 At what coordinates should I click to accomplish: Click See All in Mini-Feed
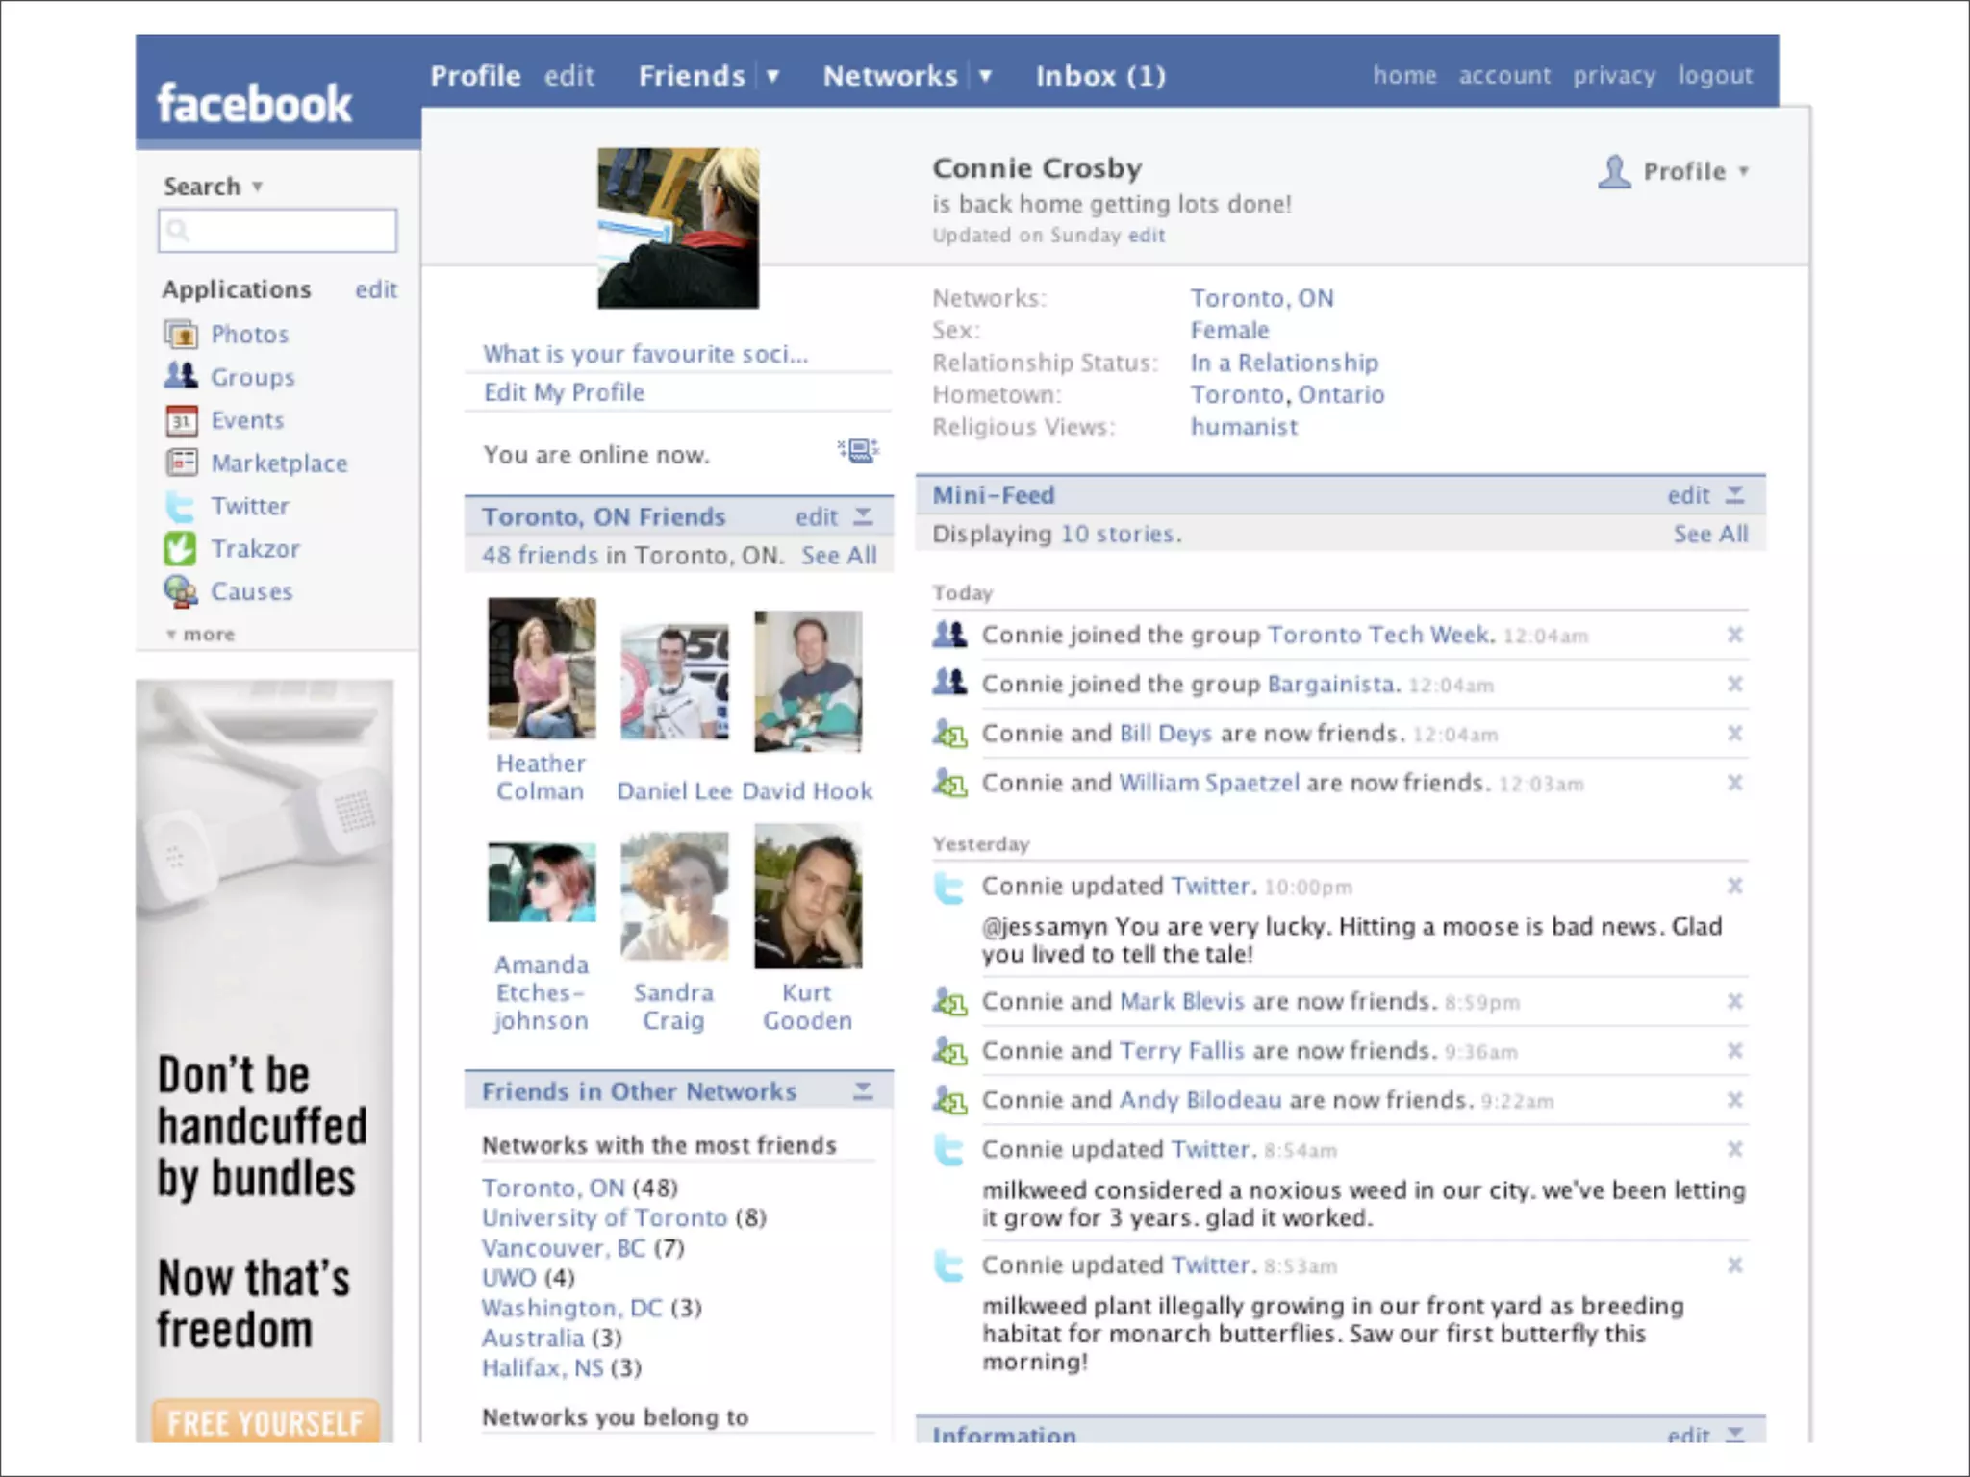point(1710,535)
